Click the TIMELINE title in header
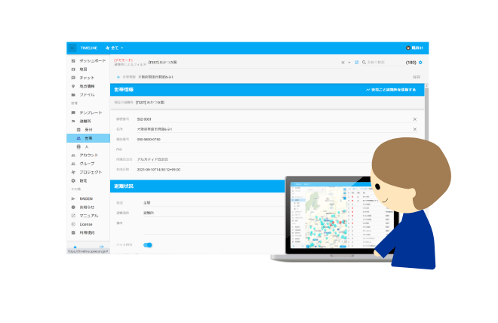This screenshot has height=323, width=498. point(89,48)
